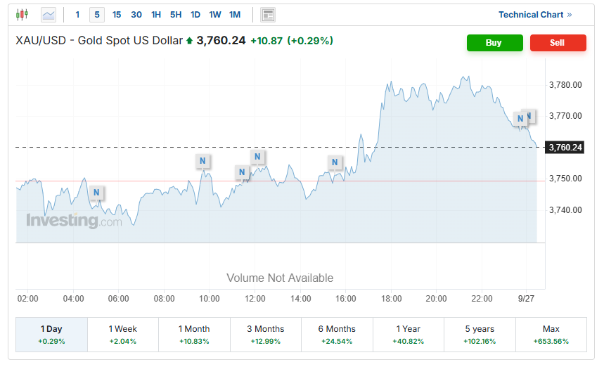Open the news marker near 16:00
The width and height of the screenshot is (604, 374).
pyautogui.click(x=335, y=163)
